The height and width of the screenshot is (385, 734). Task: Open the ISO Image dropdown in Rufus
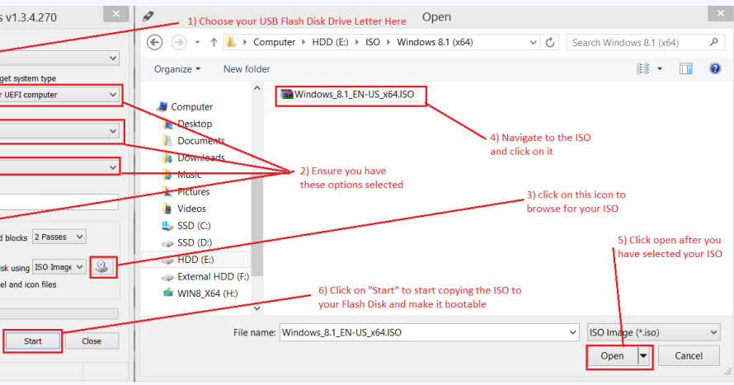click(59, 267)
